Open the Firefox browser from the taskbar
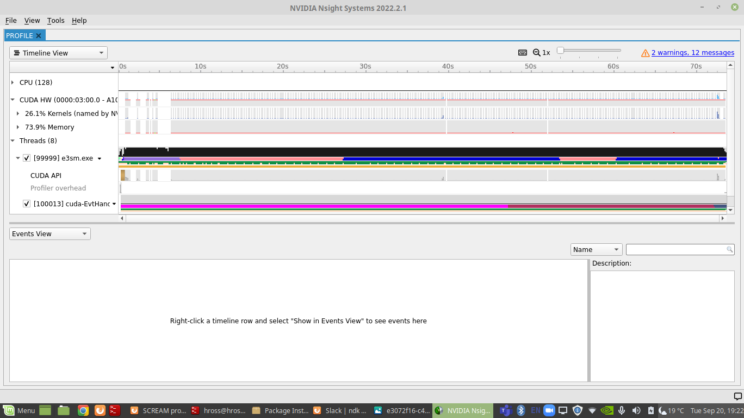Viewport: 744px width, 418px height. tap(99, 410)
